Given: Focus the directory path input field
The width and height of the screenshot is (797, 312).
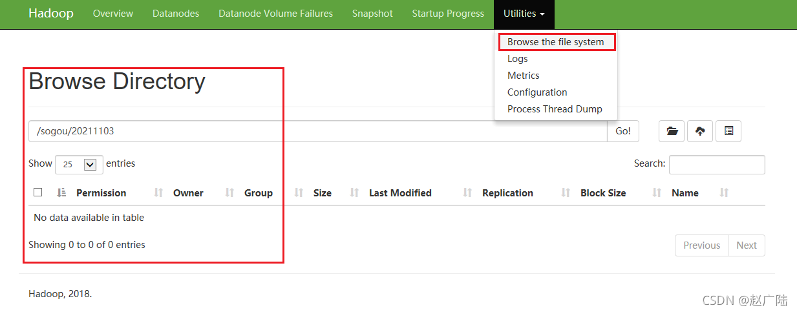Looking at the screenshot, I should 317,131.
